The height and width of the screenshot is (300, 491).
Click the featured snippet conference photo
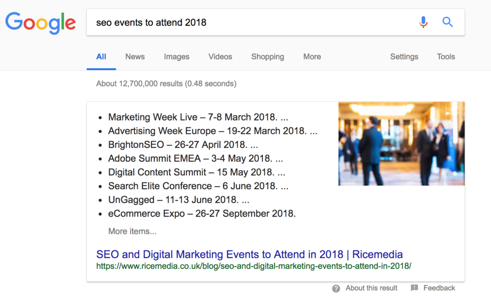(x=401, y=144)
